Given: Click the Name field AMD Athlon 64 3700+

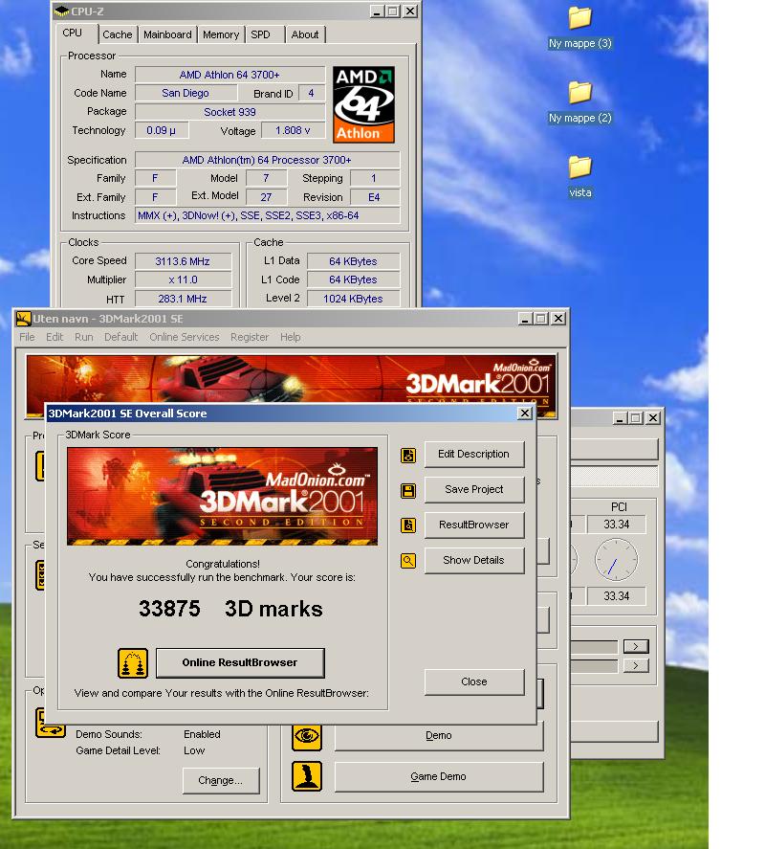Looking at the screenshot, I should (x=229, y=75).
